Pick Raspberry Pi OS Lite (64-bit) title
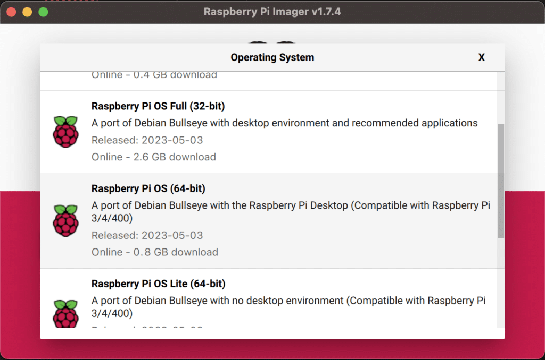 (159, 284)
